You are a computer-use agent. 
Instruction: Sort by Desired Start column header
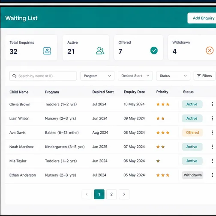[x=103, y=92]
